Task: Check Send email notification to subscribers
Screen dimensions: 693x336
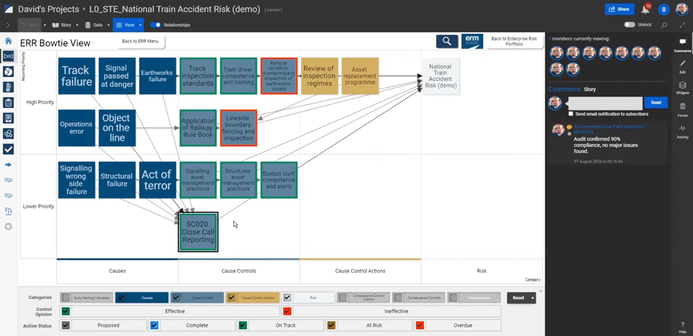Action: coord(571,113)
